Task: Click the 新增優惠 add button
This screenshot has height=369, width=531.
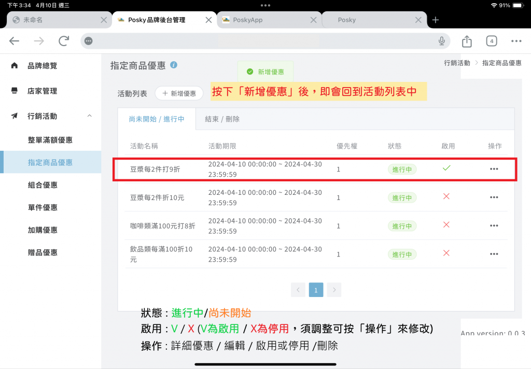Action: point(179,93)
